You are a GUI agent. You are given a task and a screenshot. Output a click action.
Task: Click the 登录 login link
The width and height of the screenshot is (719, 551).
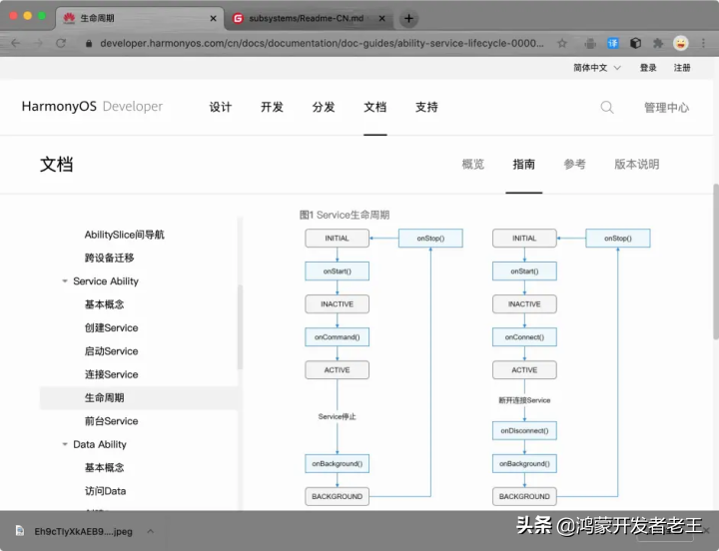[x=648, y=68]
